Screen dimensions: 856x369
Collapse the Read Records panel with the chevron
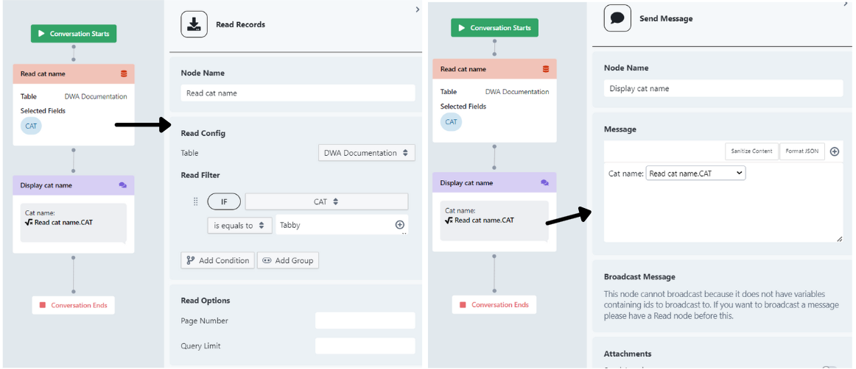pyautogui.click(x=418, y=10)
